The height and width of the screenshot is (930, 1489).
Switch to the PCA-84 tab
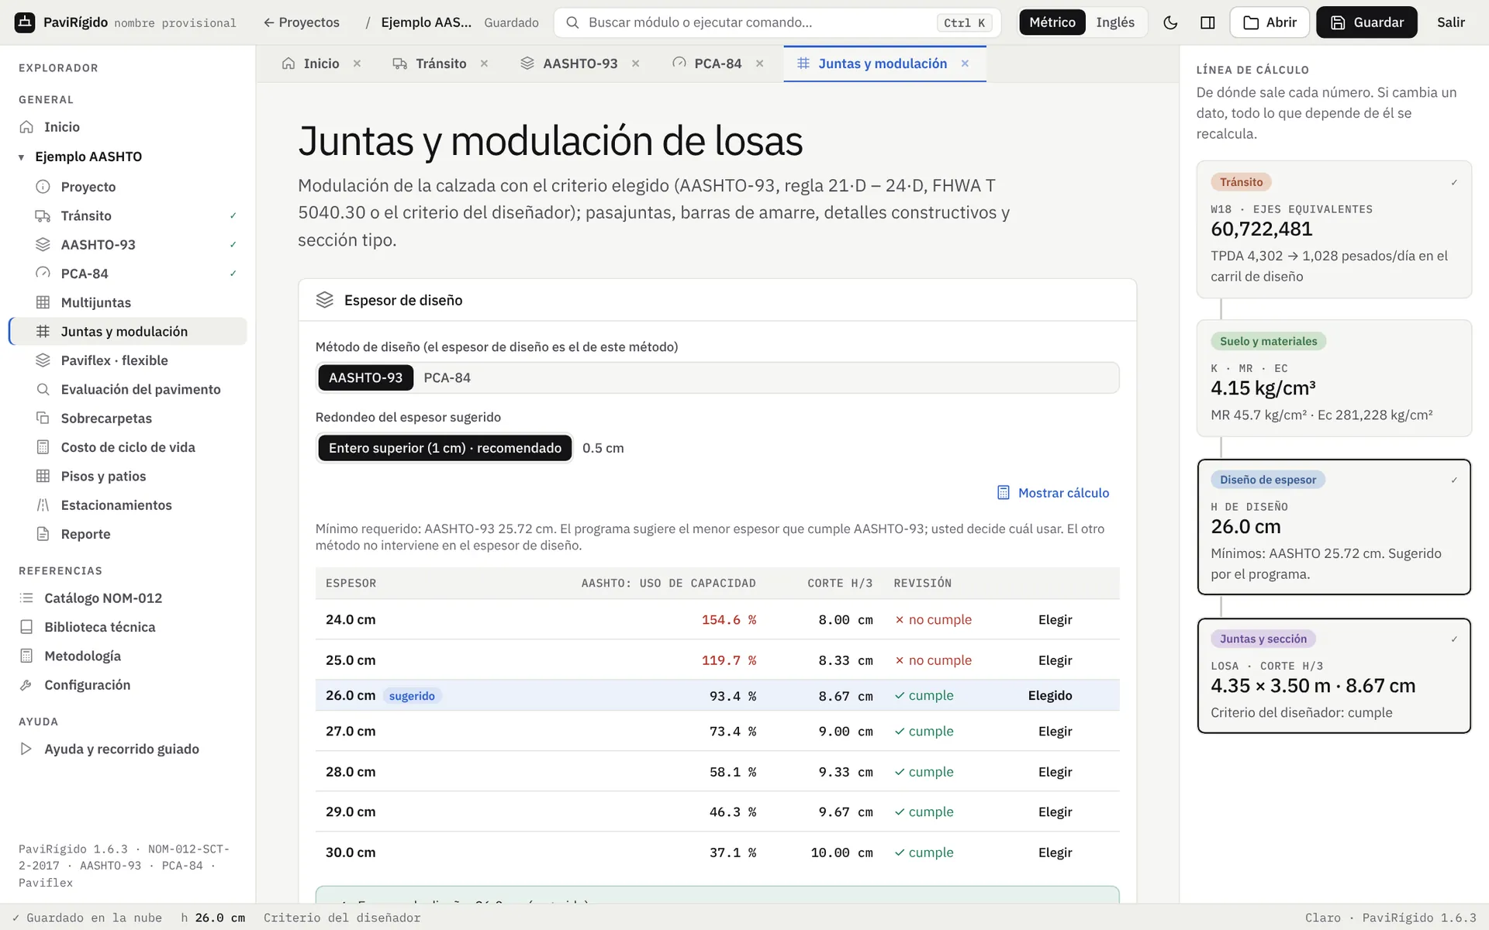tap(717, 64)
